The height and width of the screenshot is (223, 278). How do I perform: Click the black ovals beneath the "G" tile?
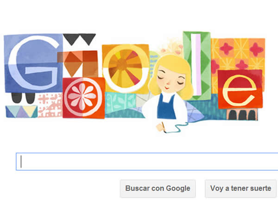[23, 98]
